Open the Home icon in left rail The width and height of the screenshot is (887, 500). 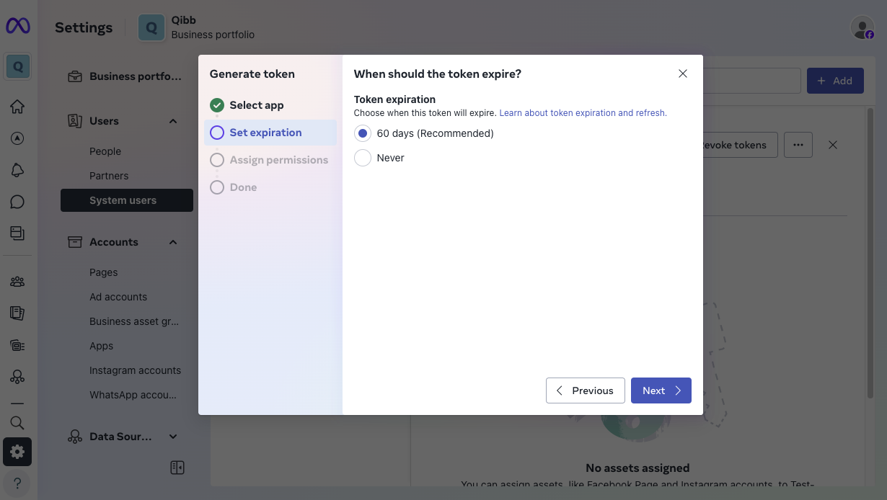[x=17, y=107]
